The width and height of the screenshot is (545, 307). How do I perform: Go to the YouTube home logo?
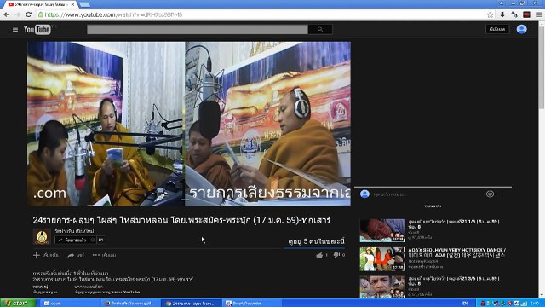pyautogui.click(x=37, y=30)
